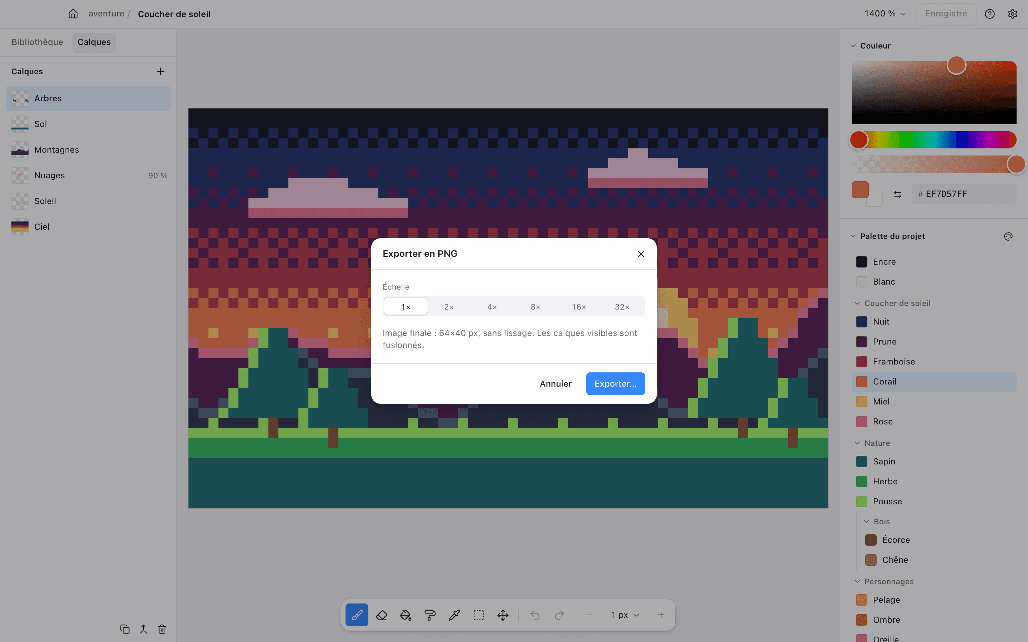Pick the Eyedropper tool
The height and width of the screenshot is (642, 1028).
(454, 615)
